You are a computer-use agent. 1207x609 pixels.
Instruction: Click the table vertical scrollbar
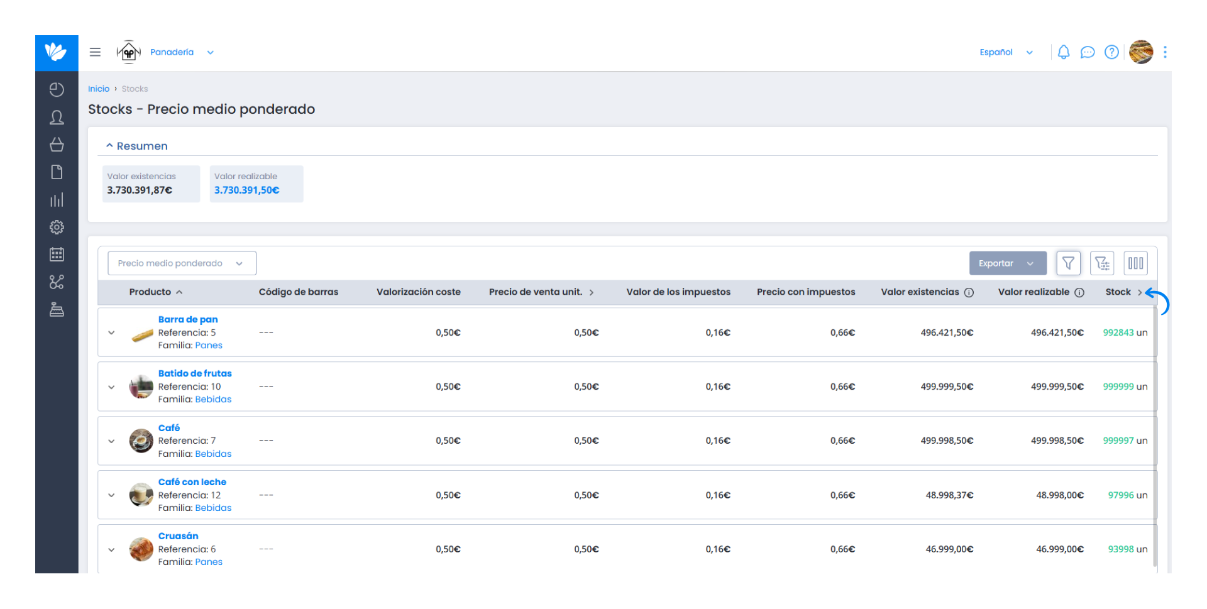tap(1155, 437)
